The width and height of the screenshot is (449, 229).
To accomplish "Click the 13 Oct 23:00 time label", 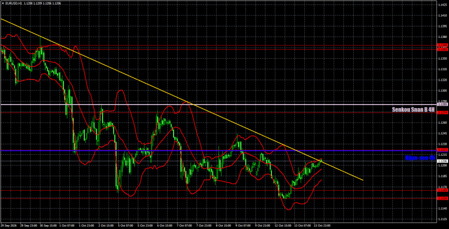I will (322, 226).
